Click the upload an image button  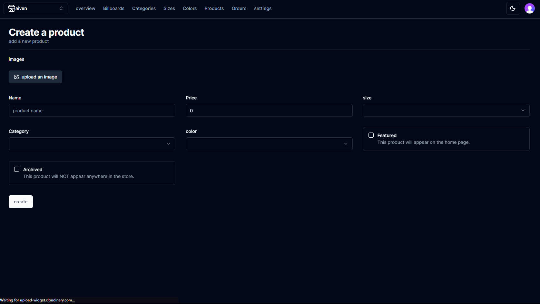(35, 77)
